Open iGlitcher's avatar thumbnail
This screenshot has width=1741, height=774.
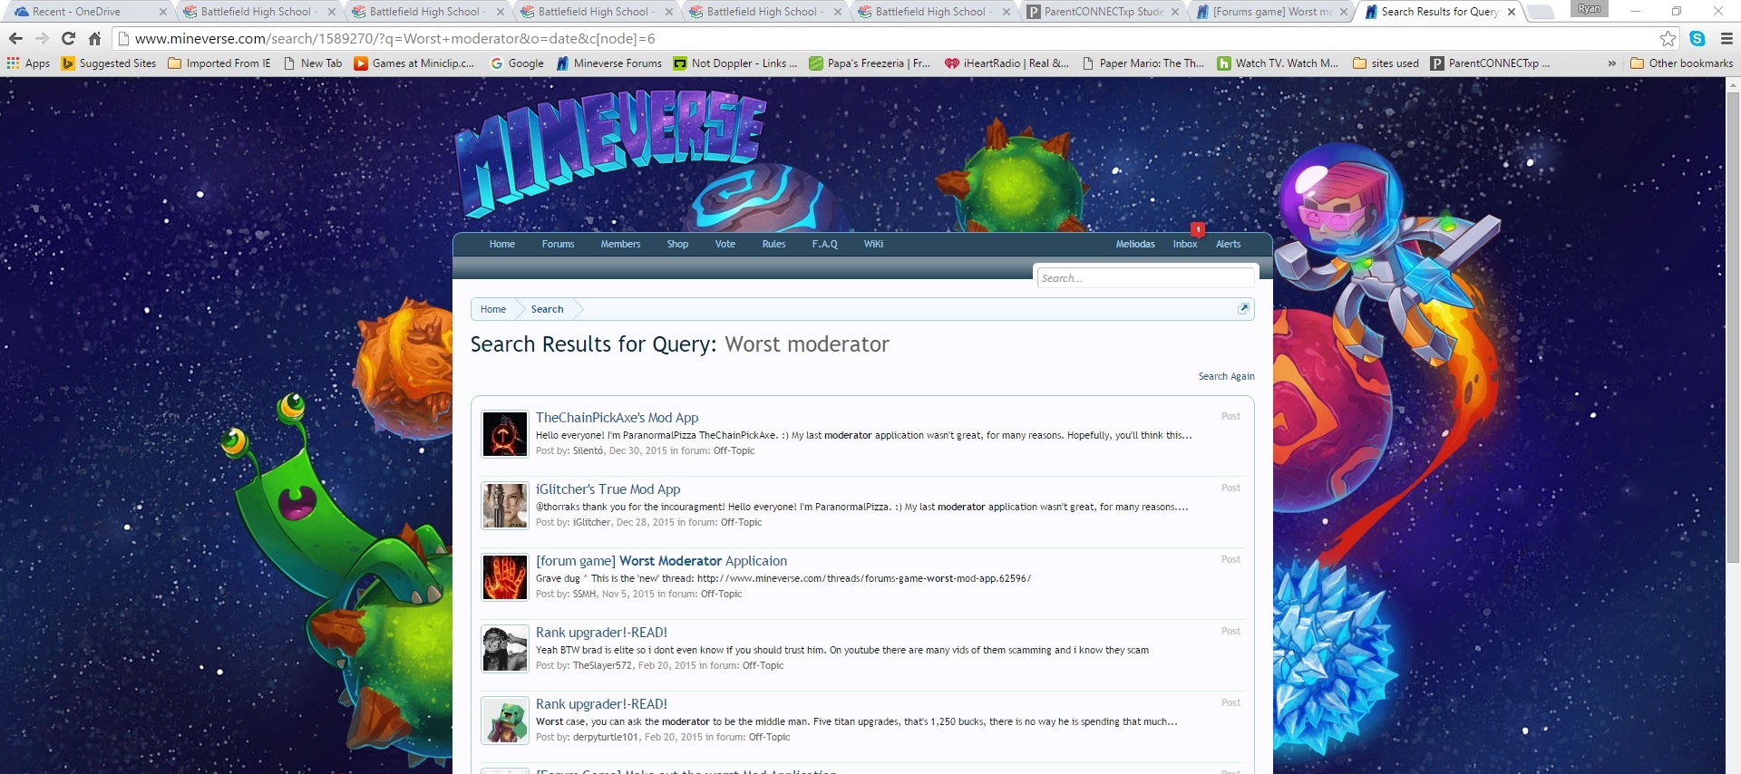pos(505,506)
